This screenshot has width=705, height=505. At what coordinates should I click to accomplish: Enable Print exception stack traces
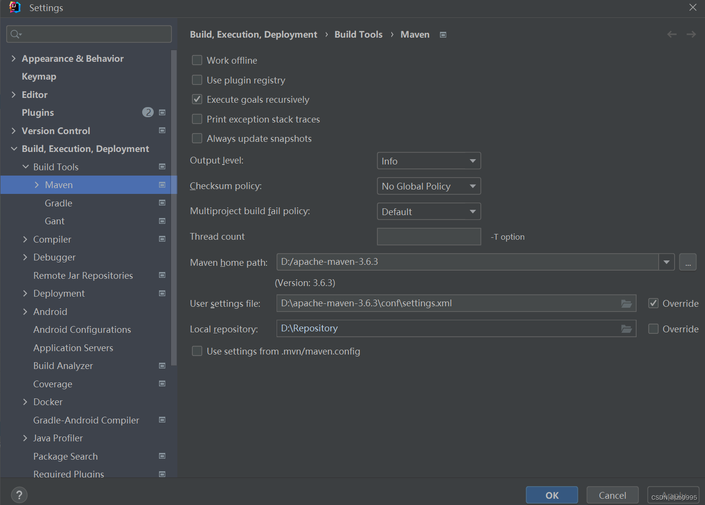coord(197,119)
